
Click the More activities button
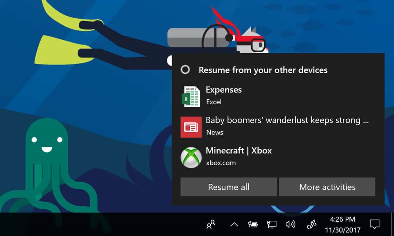click(327, 187)
